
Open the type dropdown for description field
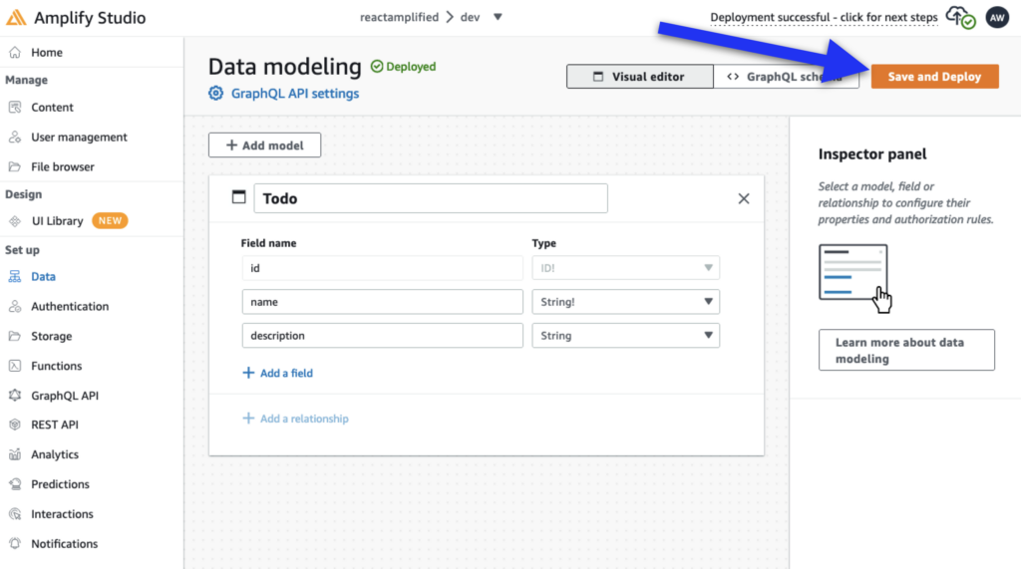click(x=625, y=336)
